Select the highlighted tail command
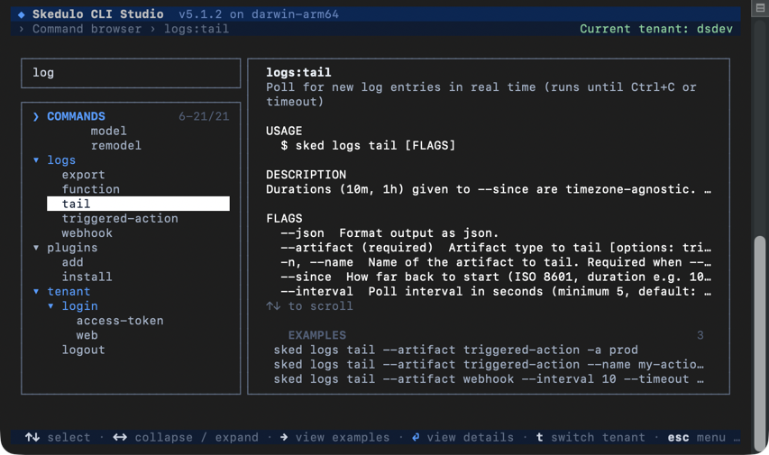 pyautogui.click(x=138, y=204)
